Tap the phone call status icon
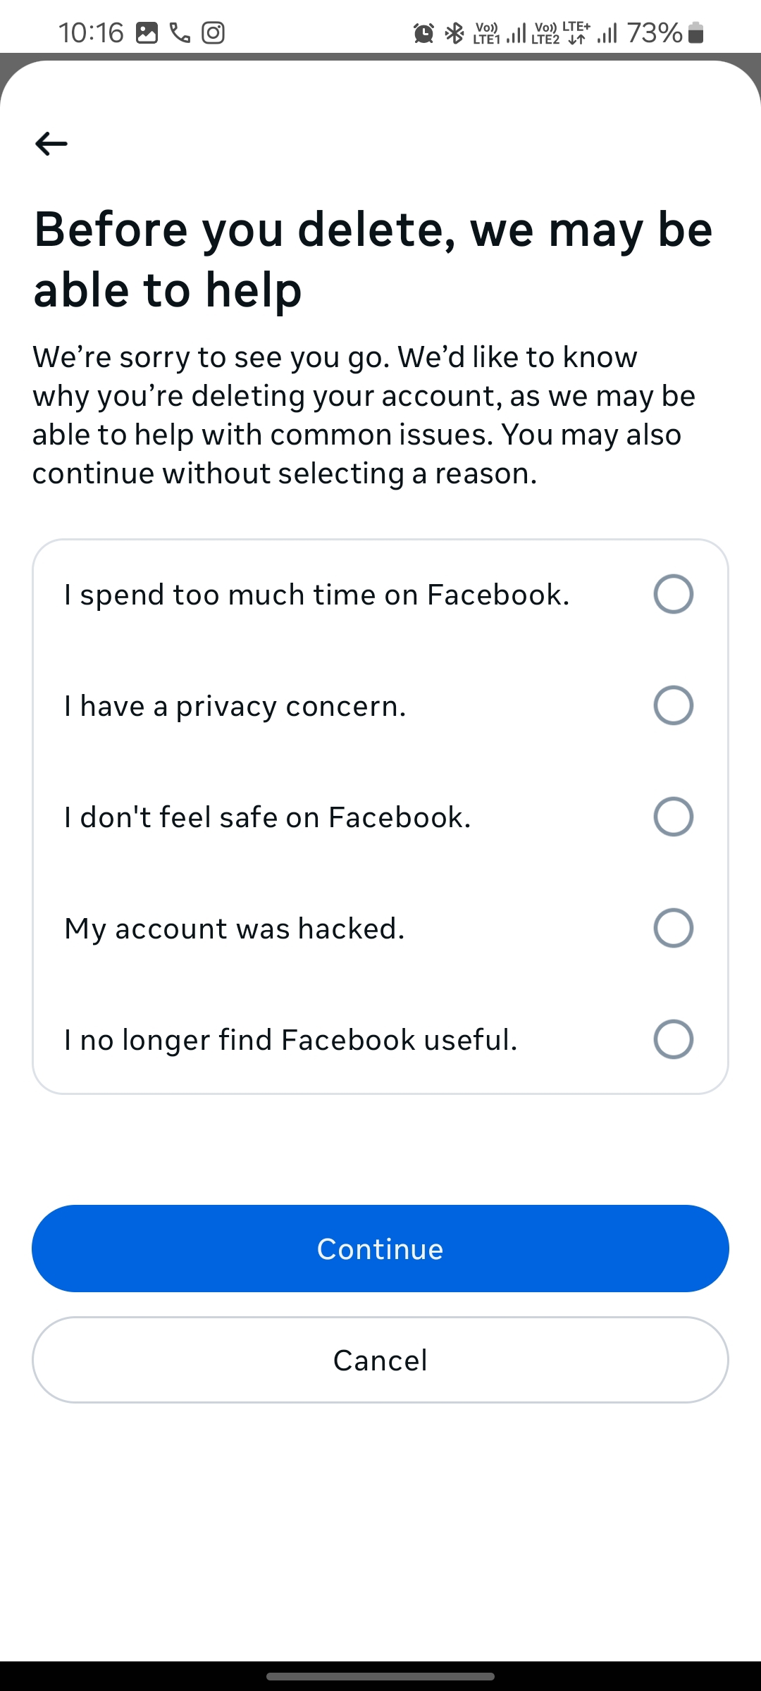Viewport: 761px width, 1691px height. pyautogui.click(x=180, y=32)
